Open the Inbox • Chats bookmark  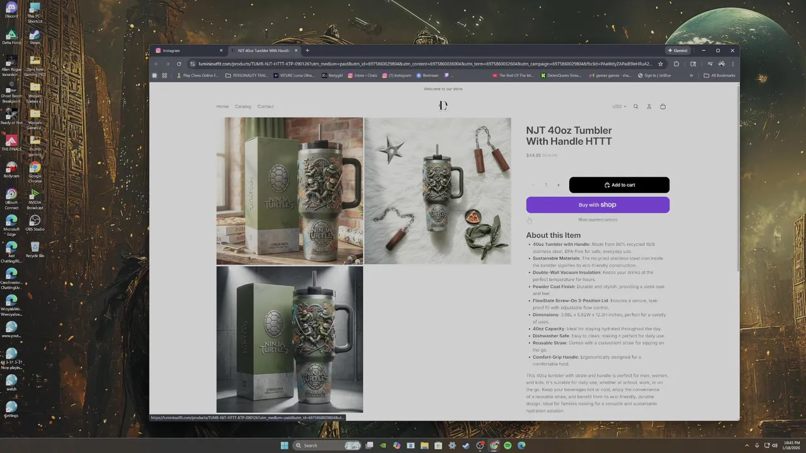(362, 75)
